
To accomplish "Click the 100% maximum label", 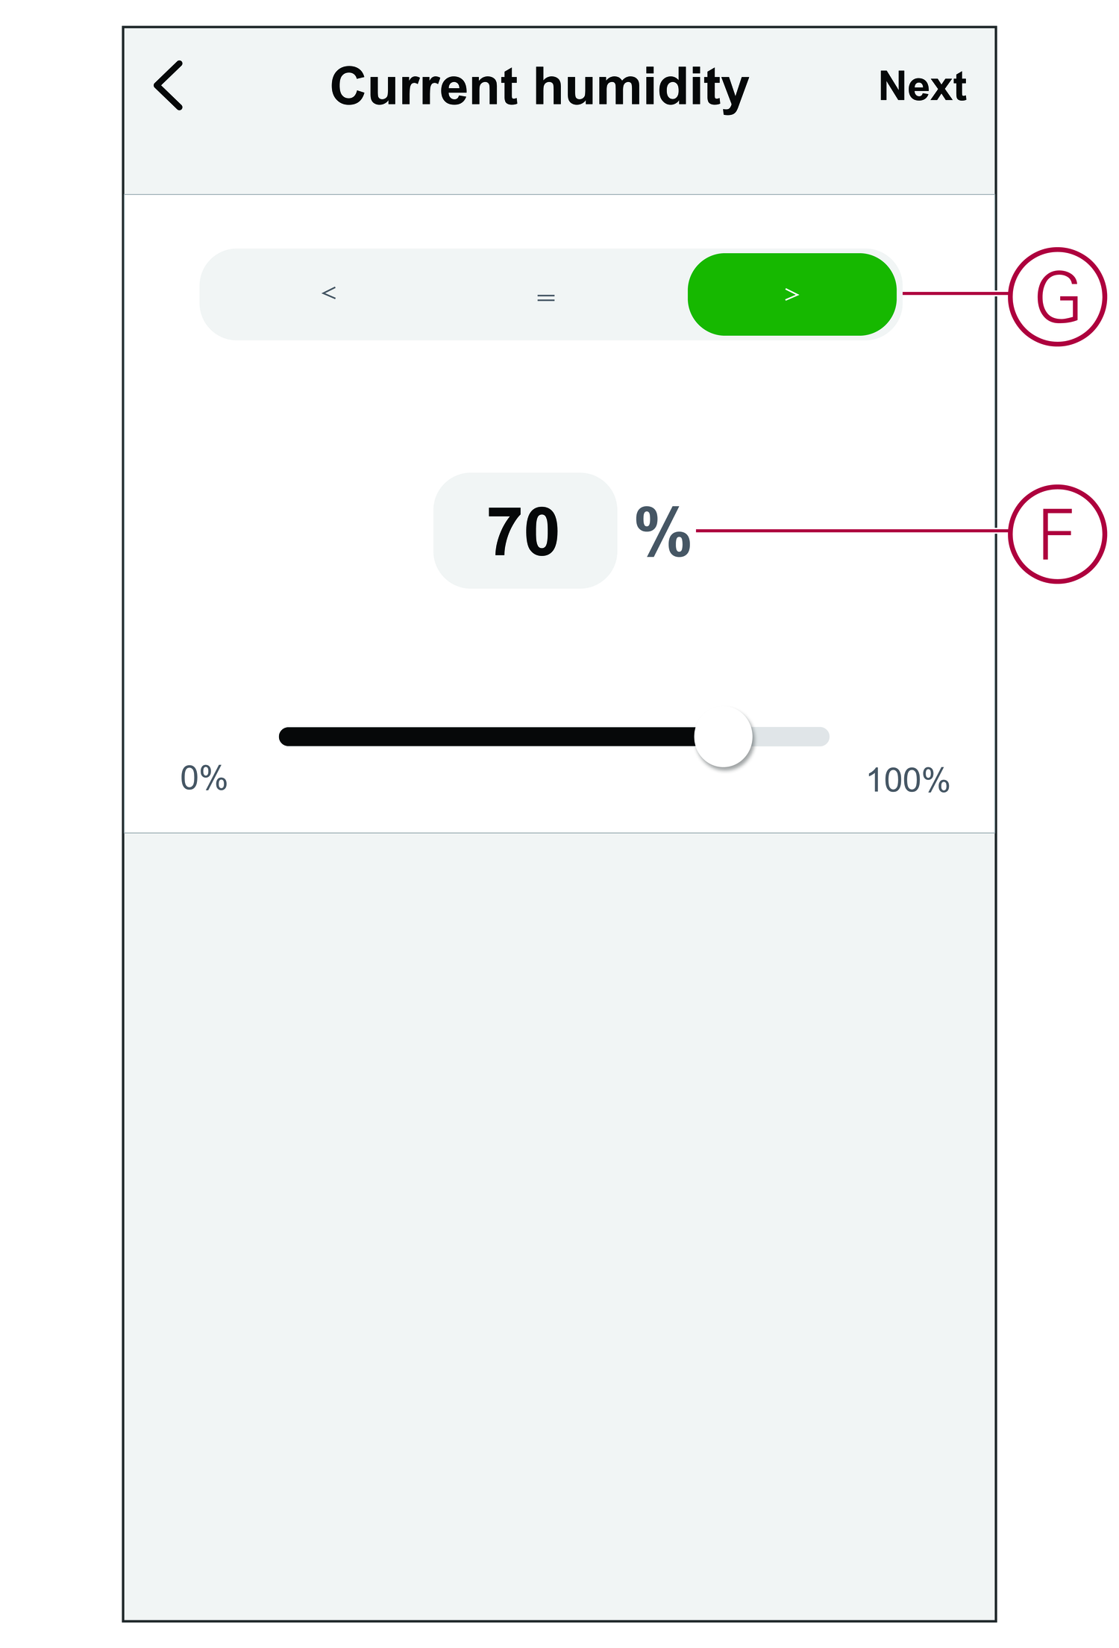I will tap(907, 781).
